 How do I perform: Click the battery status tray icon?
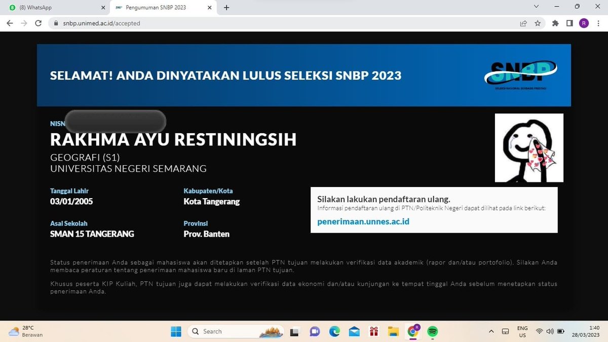point(561,331)
